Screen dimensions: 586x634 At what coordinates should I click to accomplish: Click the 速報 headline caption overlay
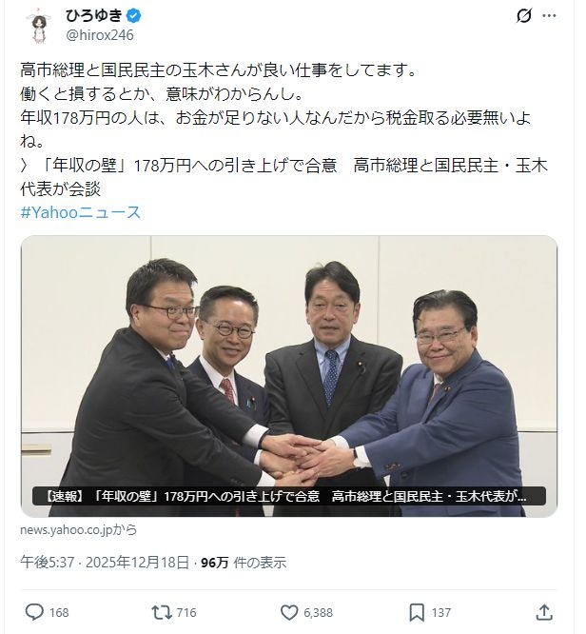(x=289, y=496)
